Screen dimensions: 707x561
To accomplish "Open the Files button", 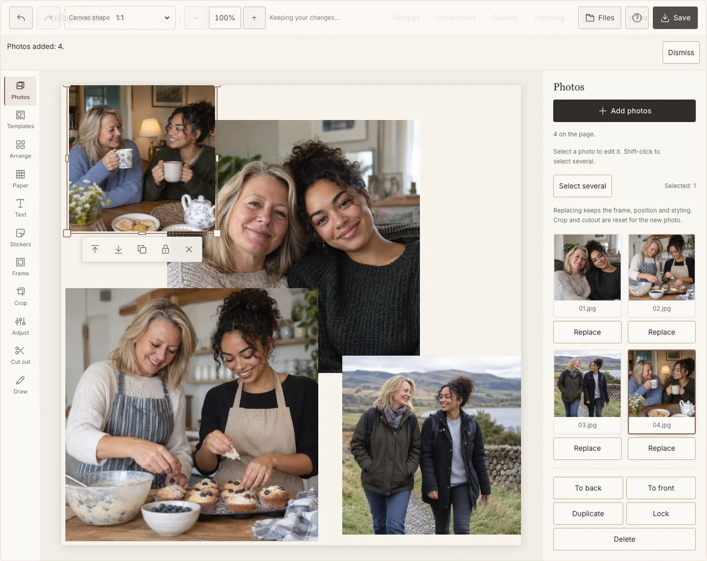I will (x=600, y=18).
